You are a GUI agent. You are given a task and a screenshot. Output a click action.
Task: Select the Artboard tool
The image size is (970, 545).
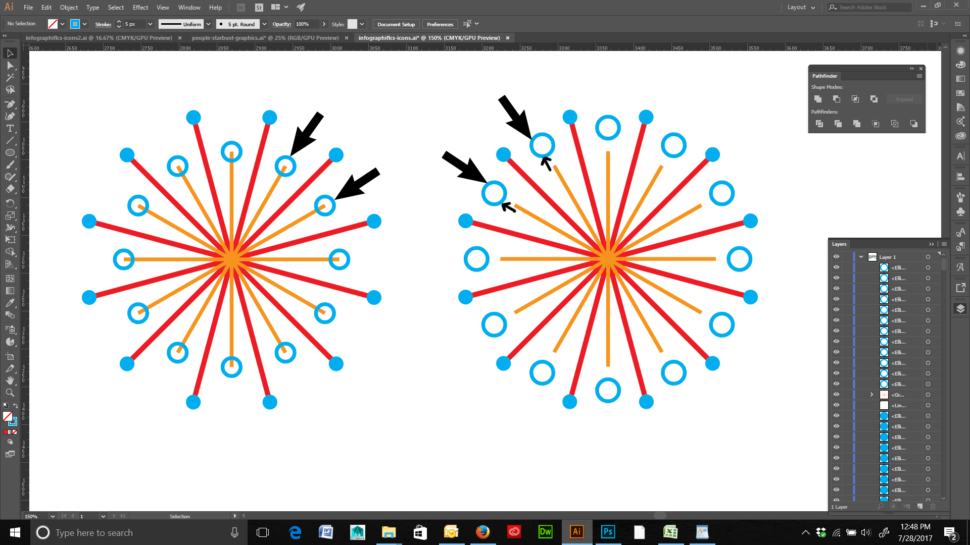(10, 356)
